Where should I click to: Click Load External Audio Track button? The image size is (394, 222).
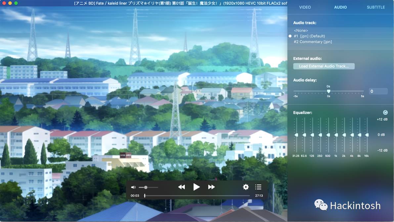(324, 66)
